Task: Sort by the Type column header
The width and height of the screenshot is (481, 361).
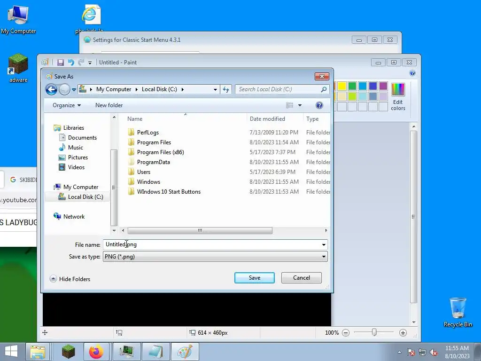Action: (x=312, y=119)
